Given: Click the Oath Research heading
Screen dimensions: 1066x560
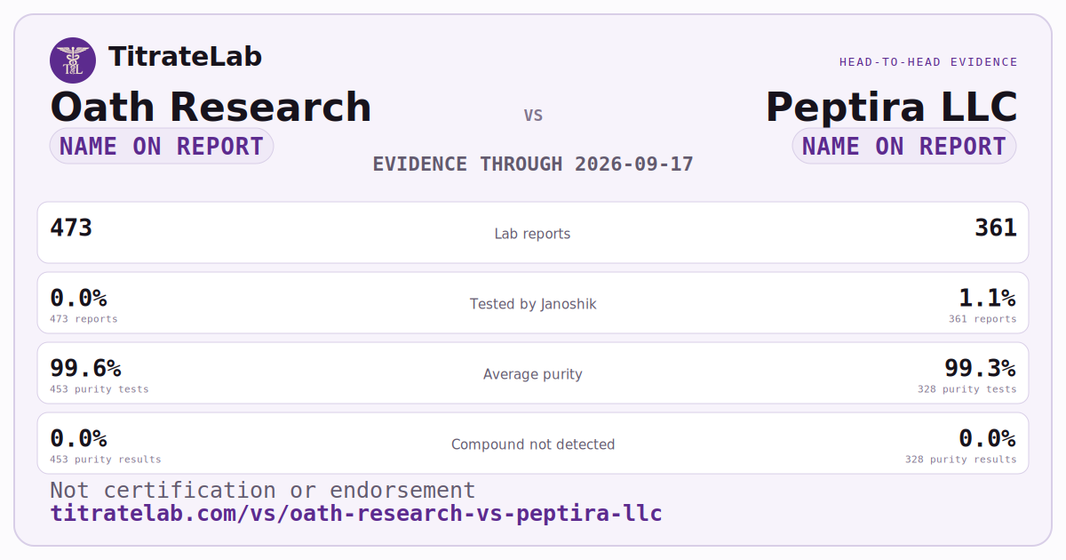Looking at the screenshot, I should (211, 108).
